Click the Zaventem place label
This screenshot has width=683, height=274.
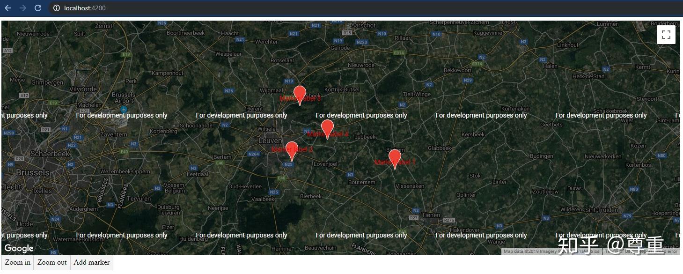click(113, 134)
